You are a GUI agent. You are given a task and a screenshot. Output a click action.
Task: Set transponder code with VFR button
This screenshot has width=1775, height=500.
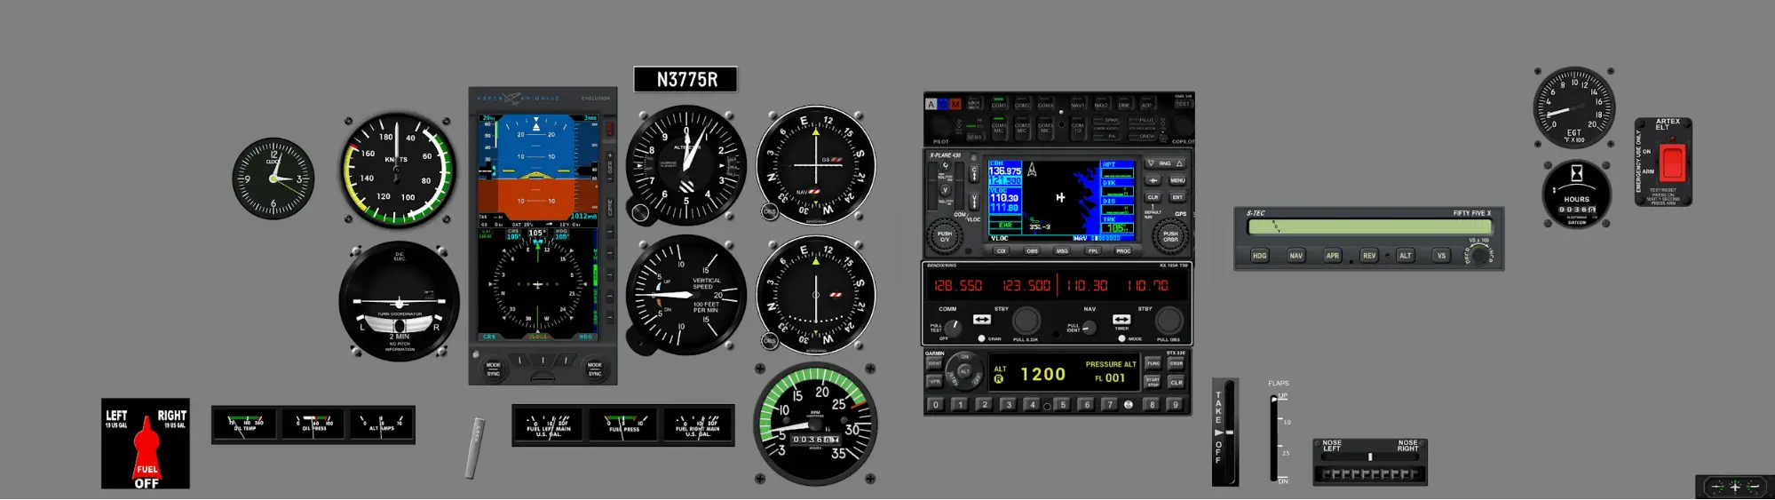(935, 381)
